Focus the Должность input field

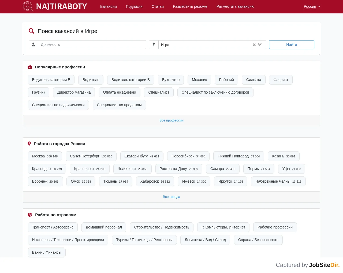pos(92,45)
